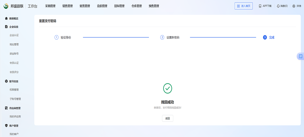The height and width of the screenshot is (137, 304).
Task: Click the 进入首页 button
Action: (x=244, y=6)
